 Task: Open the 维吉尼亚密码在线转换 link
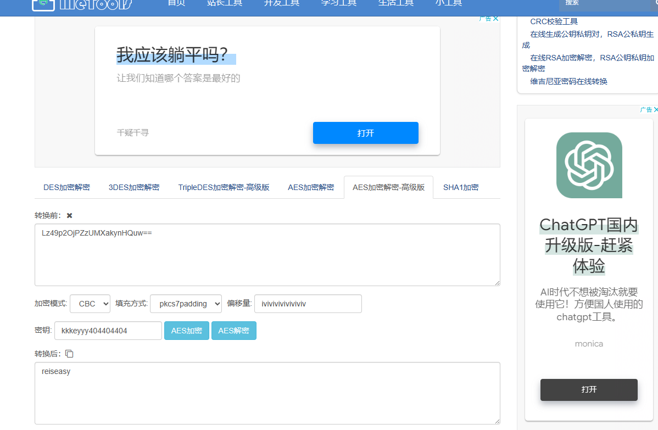568,81
